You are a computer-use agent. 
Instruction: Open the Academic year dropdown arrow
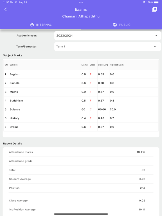(156, 35)
